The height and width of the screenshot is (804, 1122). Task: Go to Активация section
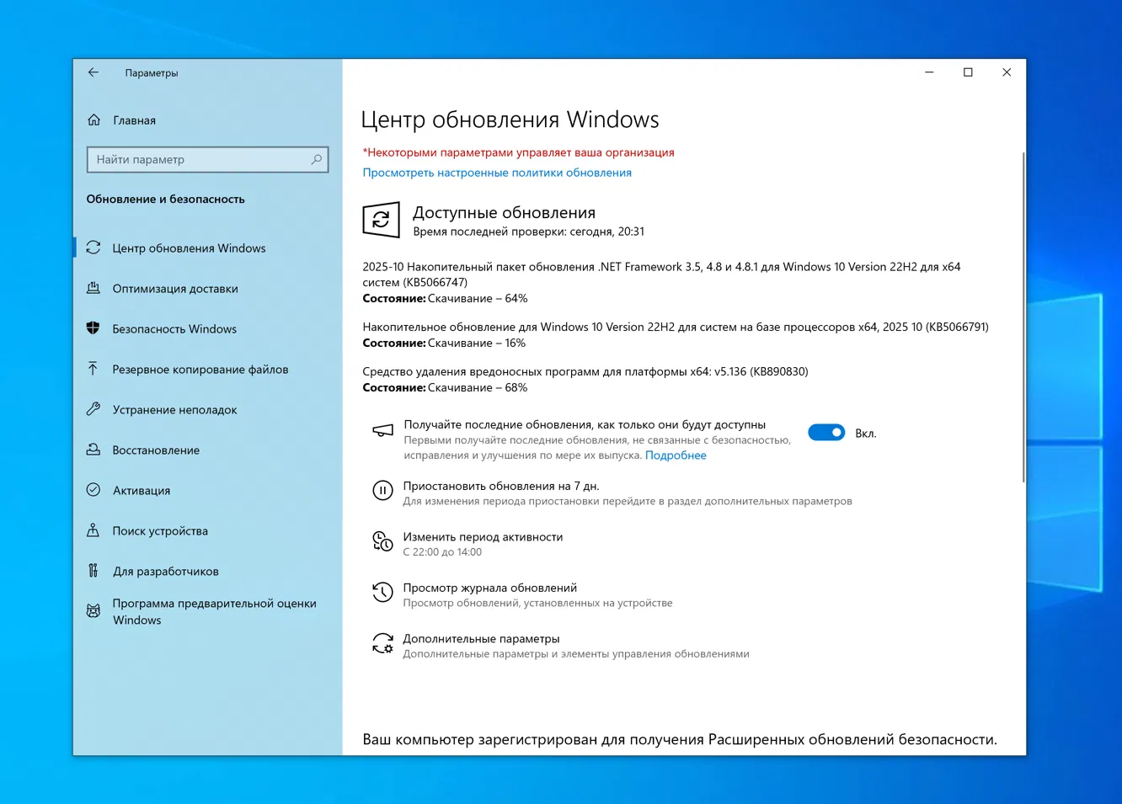[x=142, y=491]
